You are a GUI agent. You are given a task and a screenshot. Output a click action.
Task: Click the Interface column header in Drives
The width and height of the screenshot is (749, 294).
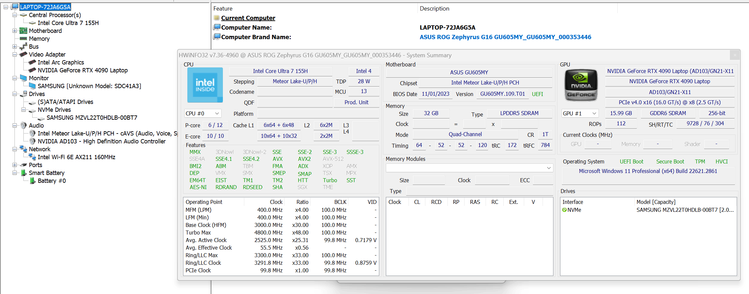573,202
